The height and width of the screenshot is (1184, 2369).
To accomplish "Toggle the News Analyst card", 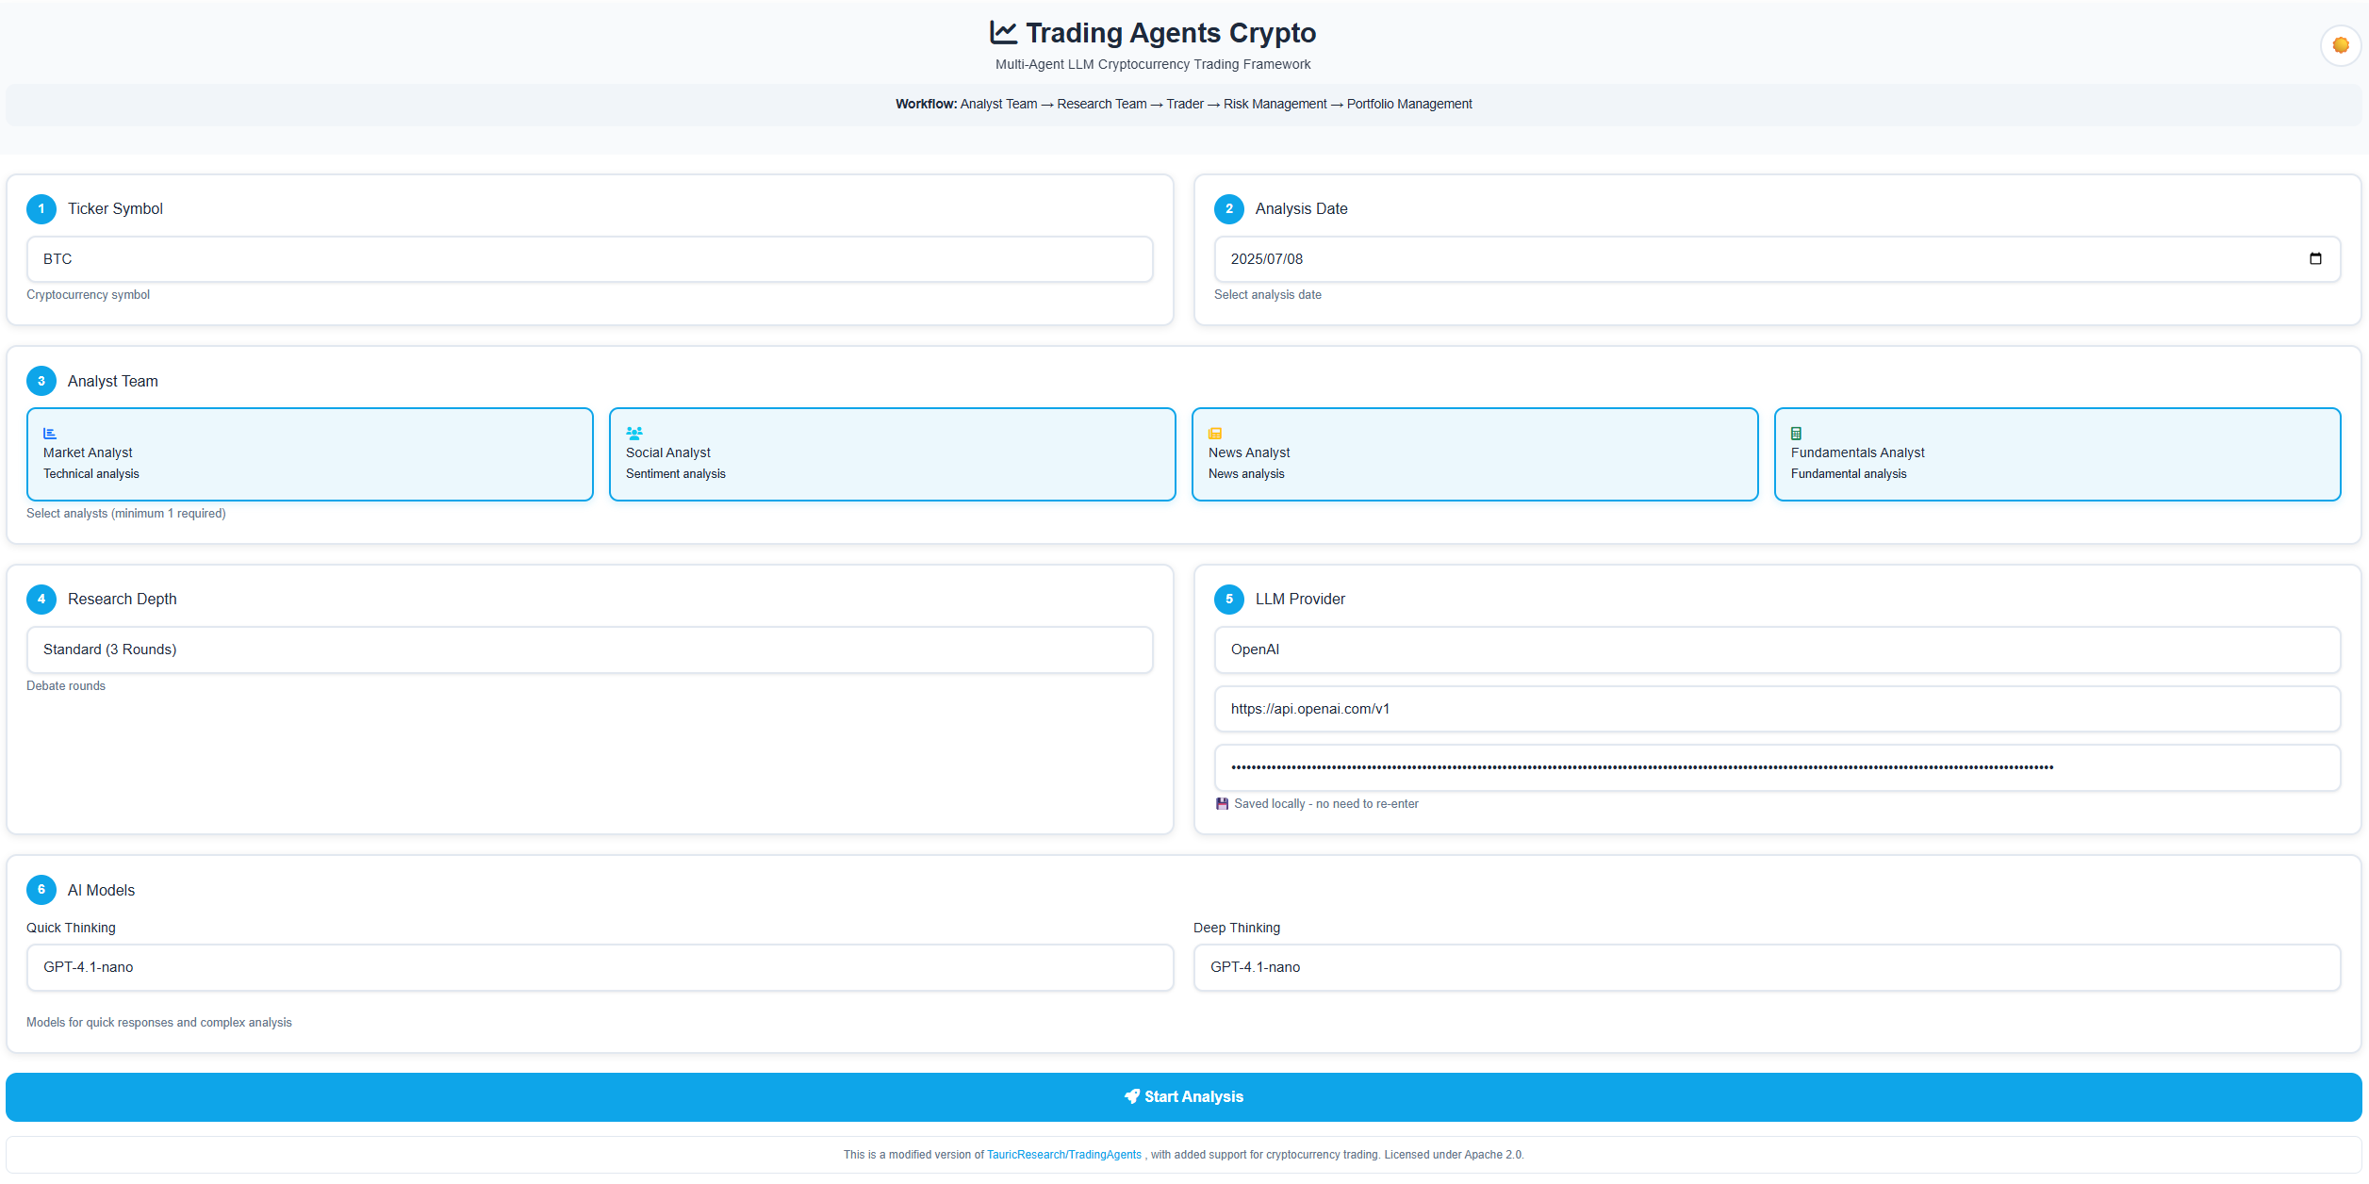I will click(x=1475, y=454).
